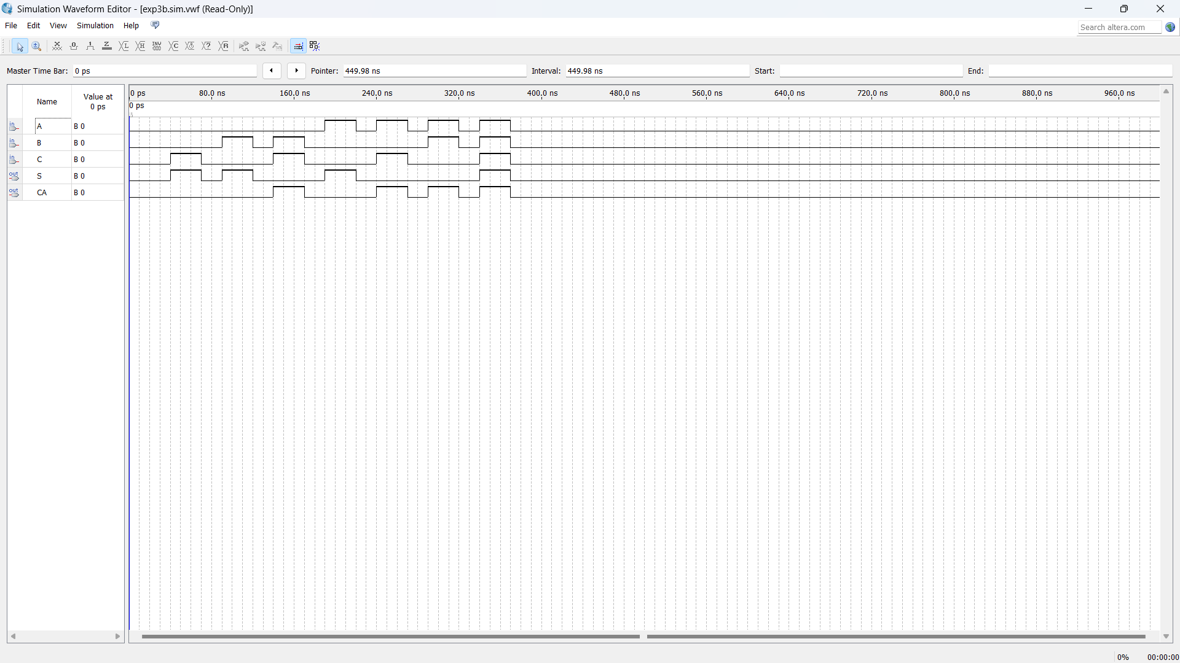Click the Forcing Low (0) icon
This screenshot has height=663, width=1180.
coord(74,46)
